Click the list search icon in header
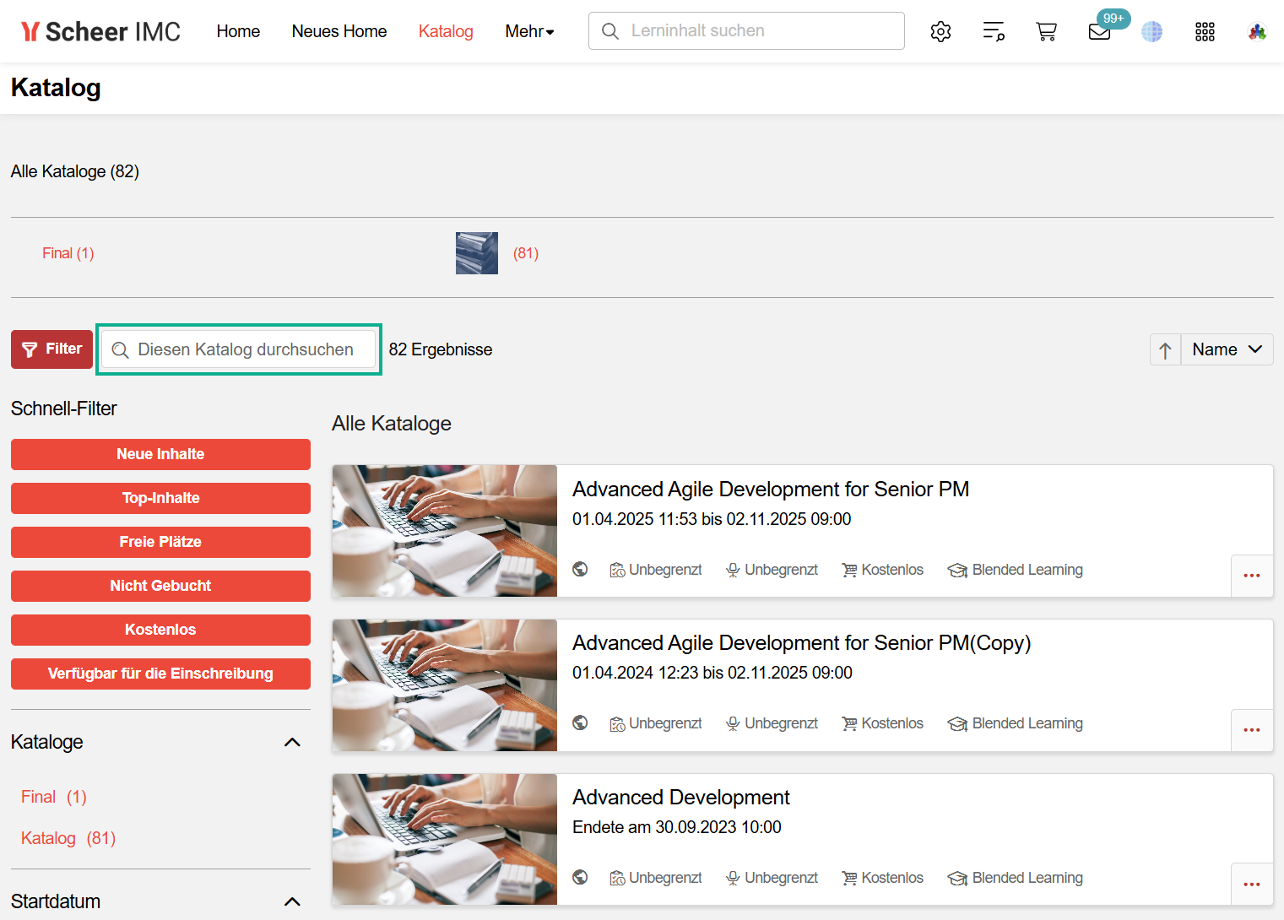1284x920 pixels. [x=994, y=32]
